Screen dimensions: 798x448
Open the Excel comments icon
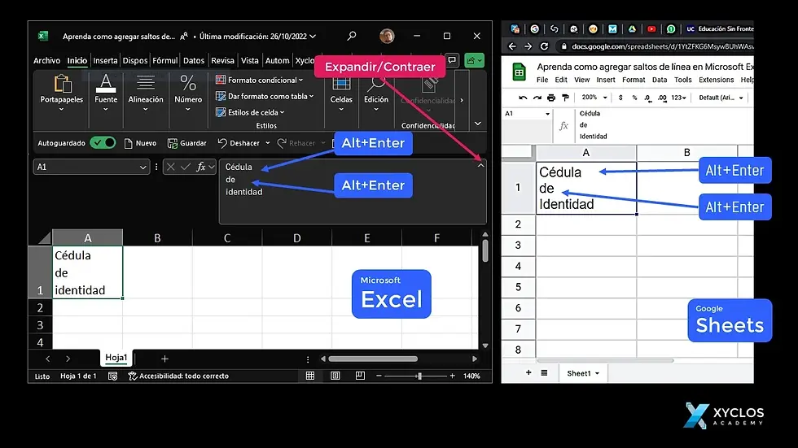click(452, 60)
